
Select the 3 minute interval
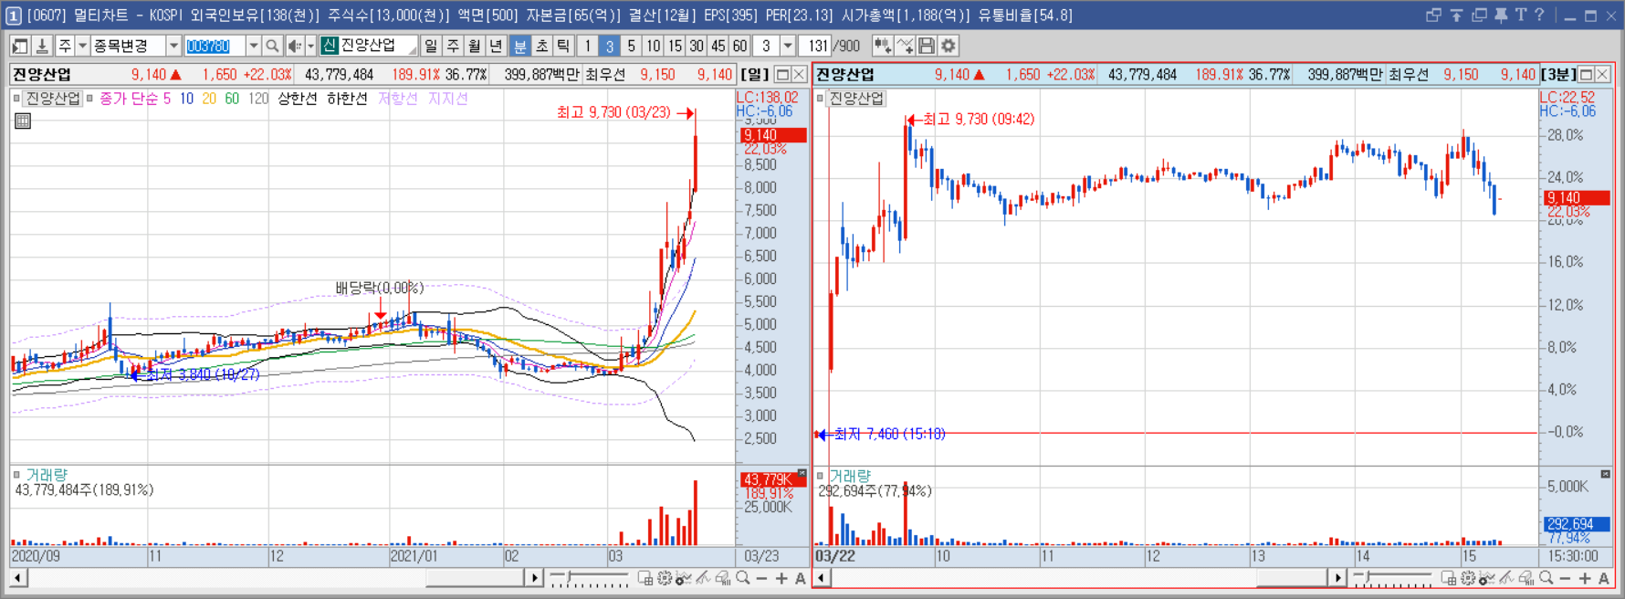609,46
